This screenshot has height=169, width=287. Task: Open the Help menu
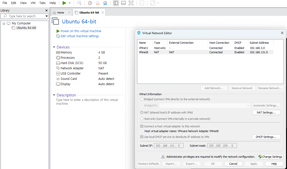click(53, 3)
